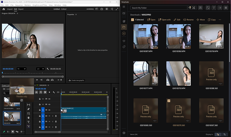
Task: Open timeline wrench settings
Action: 54,92
